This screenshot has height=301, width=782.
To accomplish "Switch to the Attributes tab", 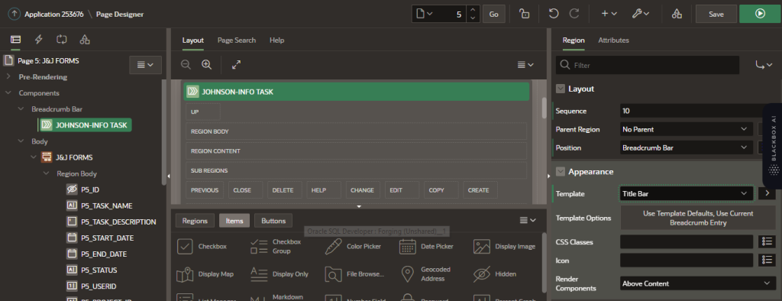I will (x=613, y=40).
